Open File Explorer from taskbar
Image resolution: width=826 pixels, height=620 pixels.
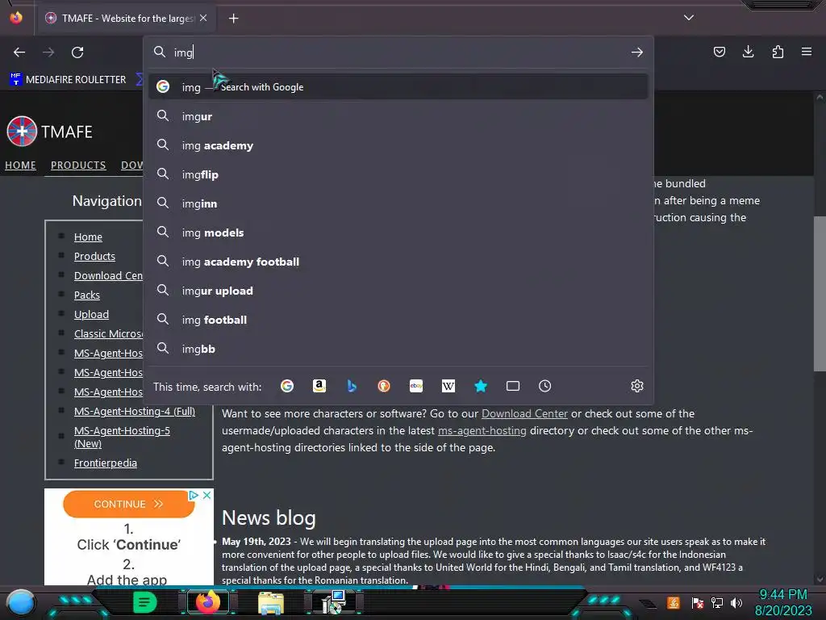271,602
